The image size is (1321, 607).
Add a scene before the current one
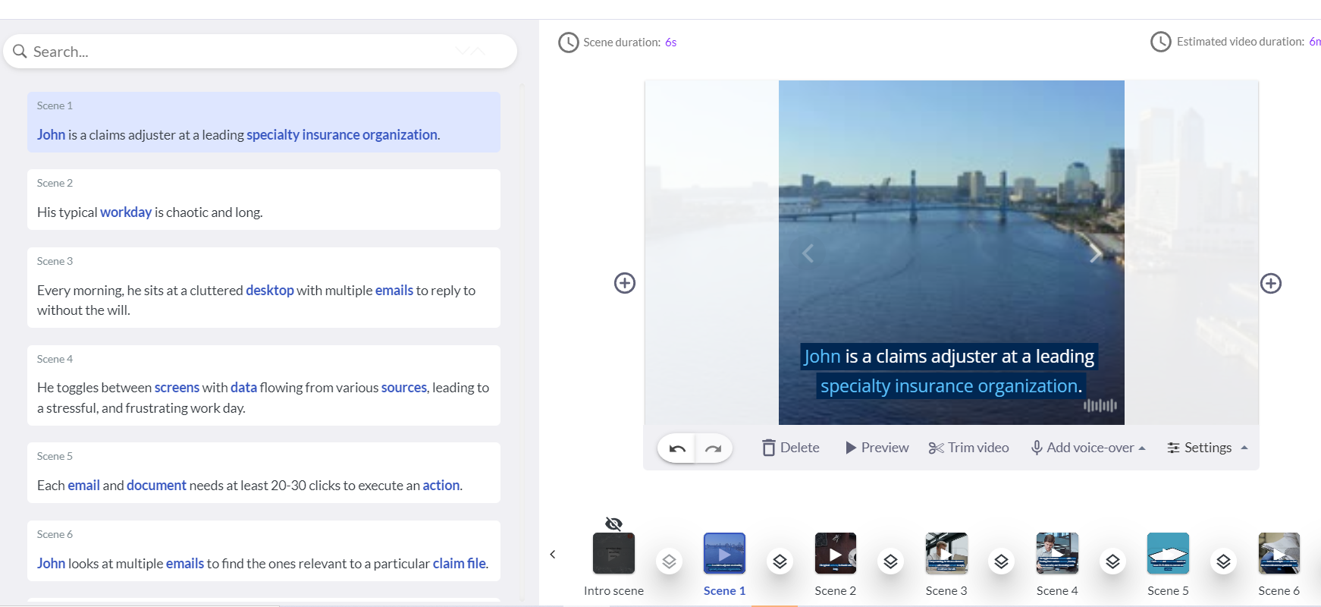(625, 283)
